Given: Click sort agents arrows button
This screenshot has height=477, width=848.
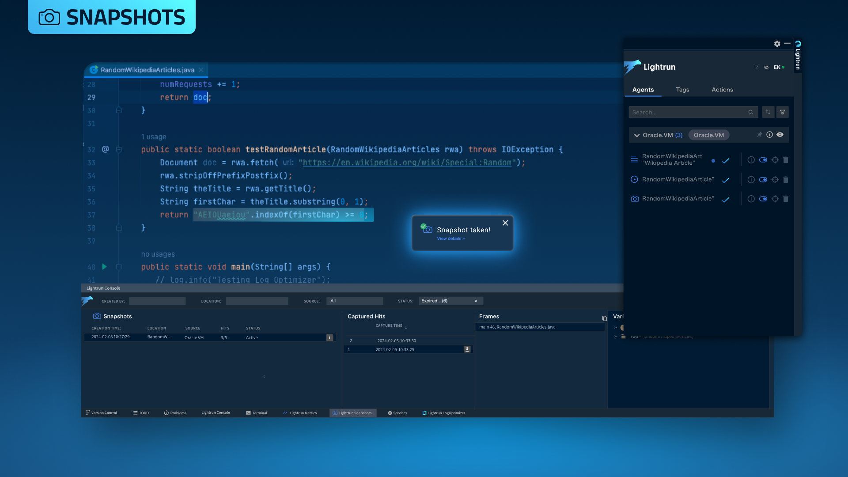Looking at the screenshot, I should (x=768, y=112).
